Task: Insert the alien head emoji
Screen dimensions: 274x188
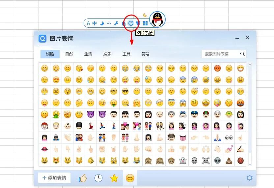Action: pos(217,161)
